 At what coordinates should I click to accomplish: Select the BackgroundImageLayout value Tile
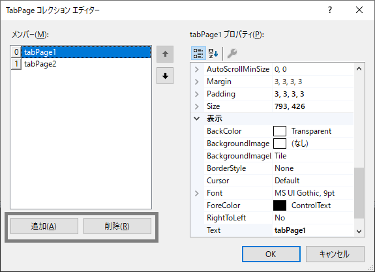[x=313, y=156]
